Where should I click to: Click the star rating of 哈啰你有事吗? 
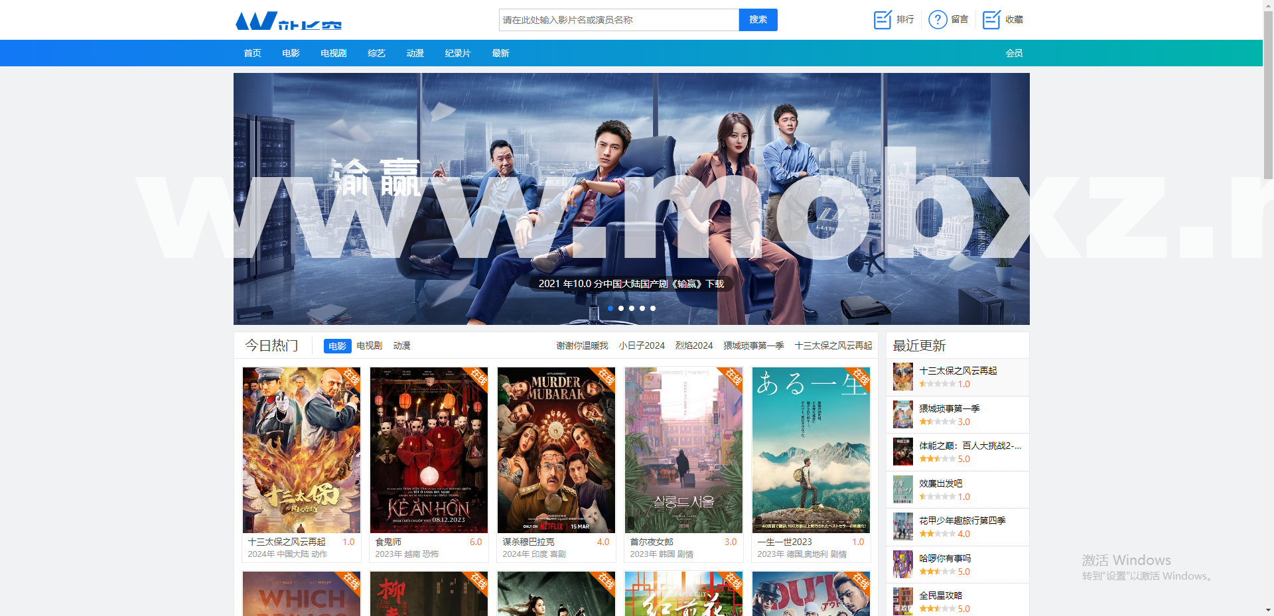click(938, 572)
